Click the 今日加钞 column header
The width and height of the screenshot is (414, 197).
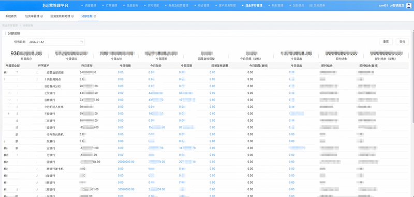point(156,65)
